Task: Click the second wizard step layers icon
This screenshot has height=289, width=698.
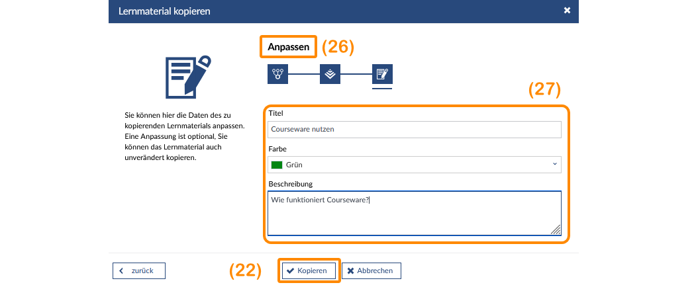Action: click(330, 74)
